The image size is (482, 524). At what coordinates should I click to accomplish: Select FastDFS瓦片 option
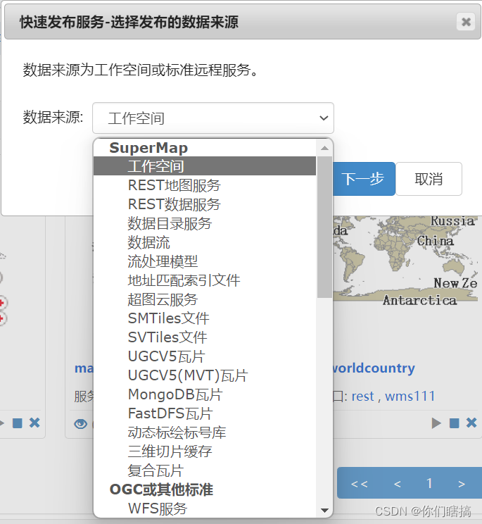[x=205, y=413]
